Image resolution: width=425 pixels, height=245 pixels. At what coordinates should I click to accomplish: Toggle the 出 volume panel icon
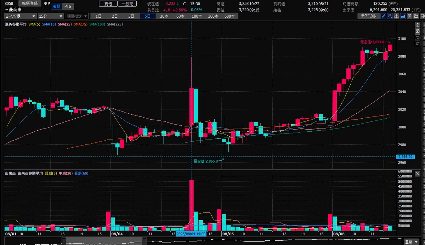[x=396, y=16]
